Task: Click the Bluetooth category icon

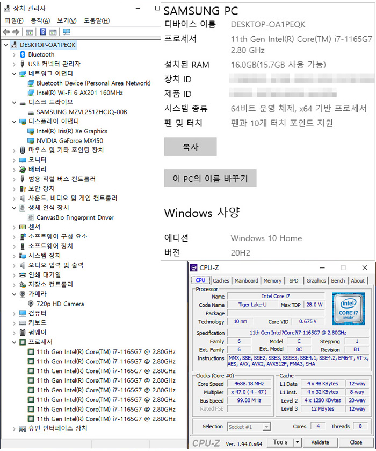Action: pos(23,54)
